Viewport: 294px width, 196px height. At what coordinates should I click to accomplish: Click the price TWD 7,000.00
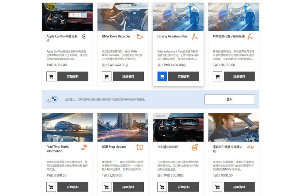[x=223, y=175]
